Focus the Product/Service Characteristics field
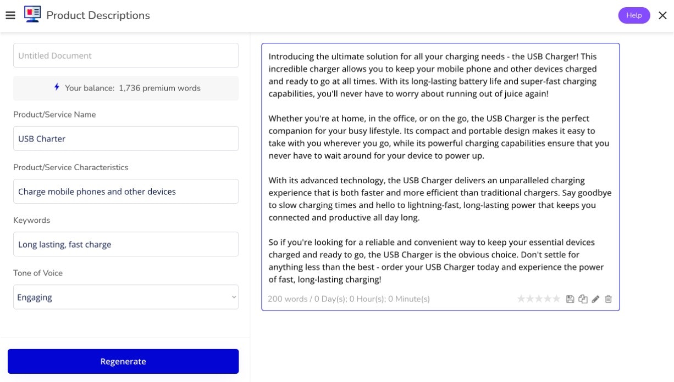 point(126,191)
